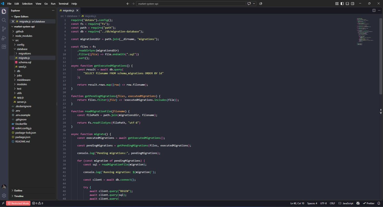Go forward with the navigation arrow
Screen dimensions: 383x207
click(x=133, y=4)
